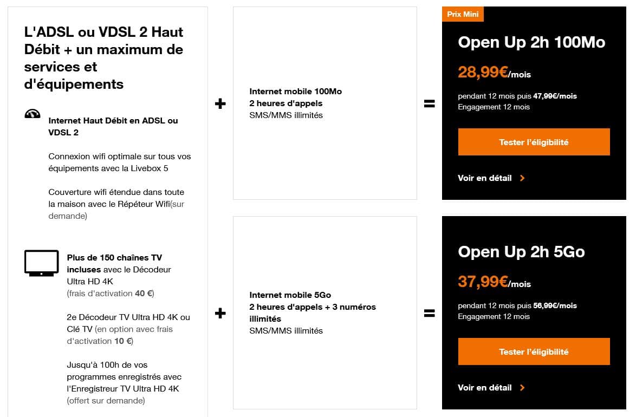
Task: Click the lower plus sign icon
Action: 220,313
